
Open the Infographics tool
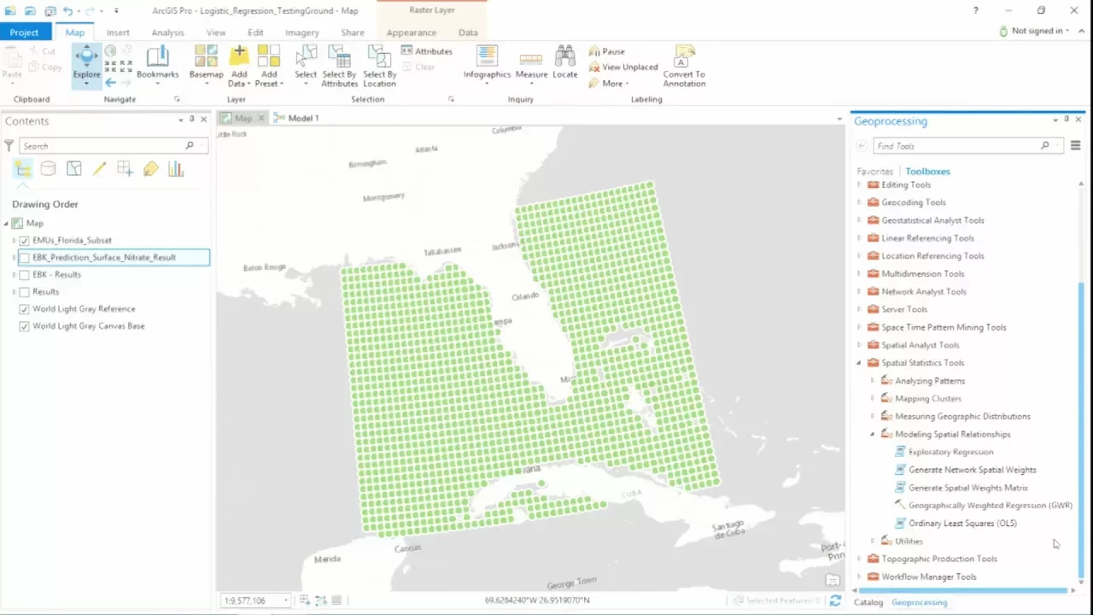[487, 64]
